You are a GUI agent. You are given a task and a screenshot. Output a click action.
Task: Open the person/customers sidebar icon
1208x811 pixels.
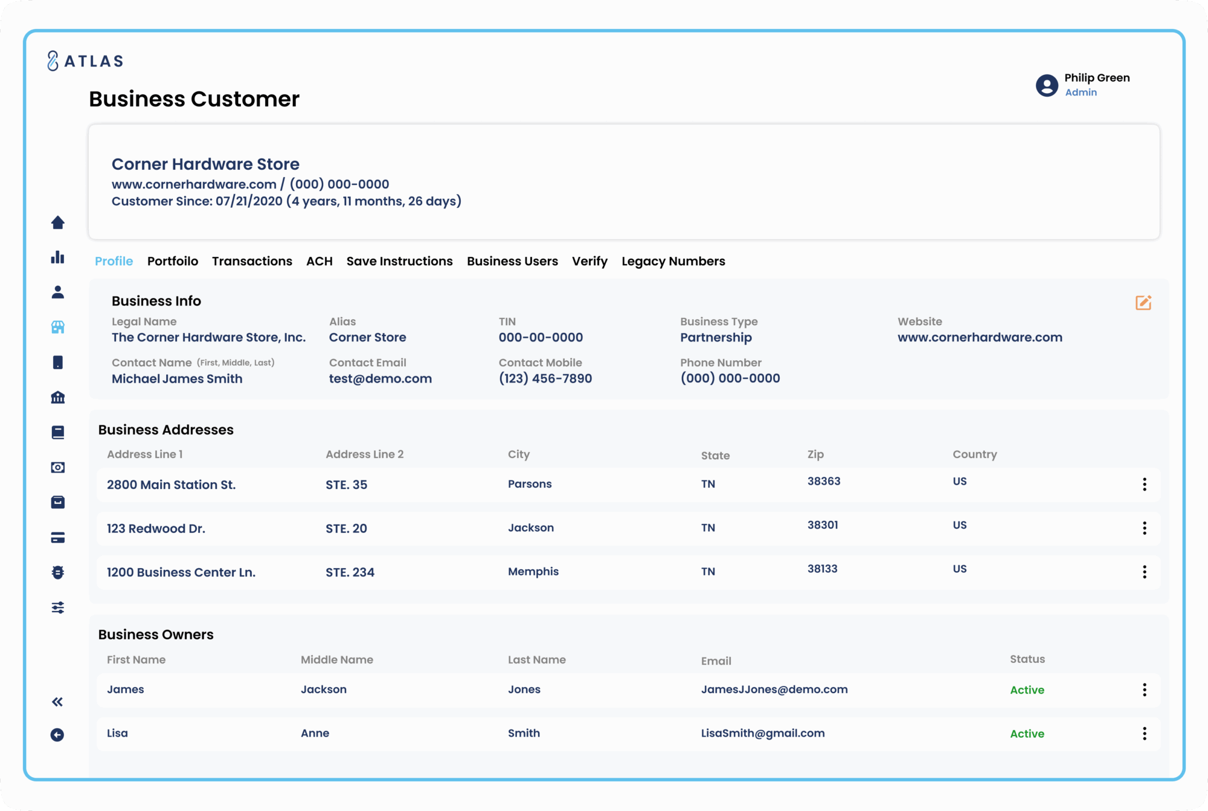[x=58, y=292]
